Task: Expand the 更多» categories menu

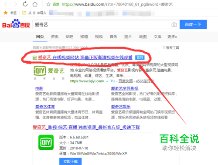Action: click(x=172, y=37)
